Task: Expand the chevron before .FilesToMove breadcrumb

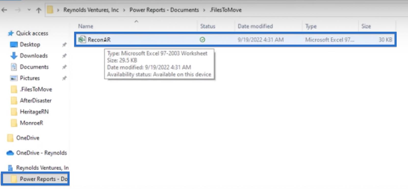Action: 204,10
